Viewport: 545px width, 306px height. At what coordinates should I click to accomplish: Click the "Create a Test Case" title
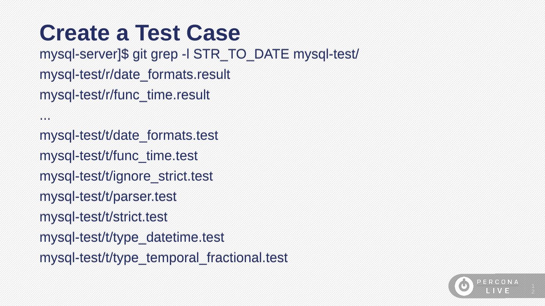140,33
